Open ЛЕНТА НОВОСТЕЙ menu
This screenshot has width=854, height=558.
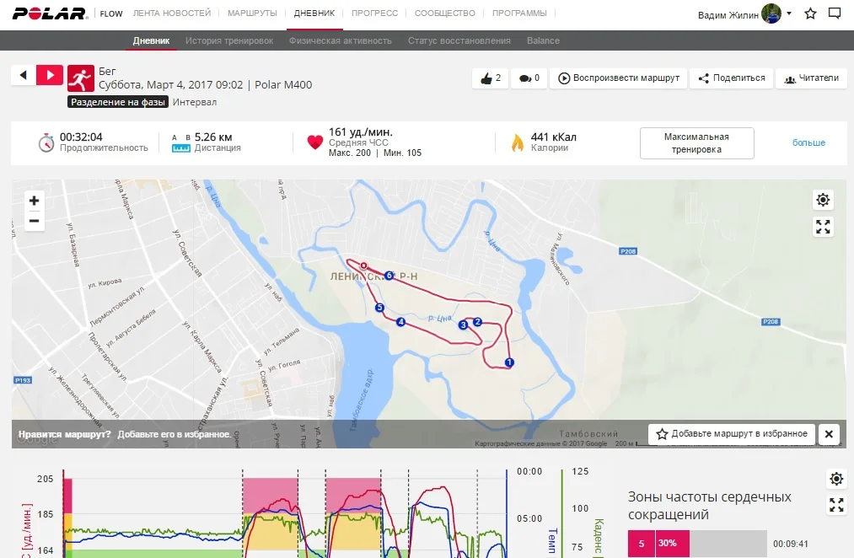tap(172, 13)
